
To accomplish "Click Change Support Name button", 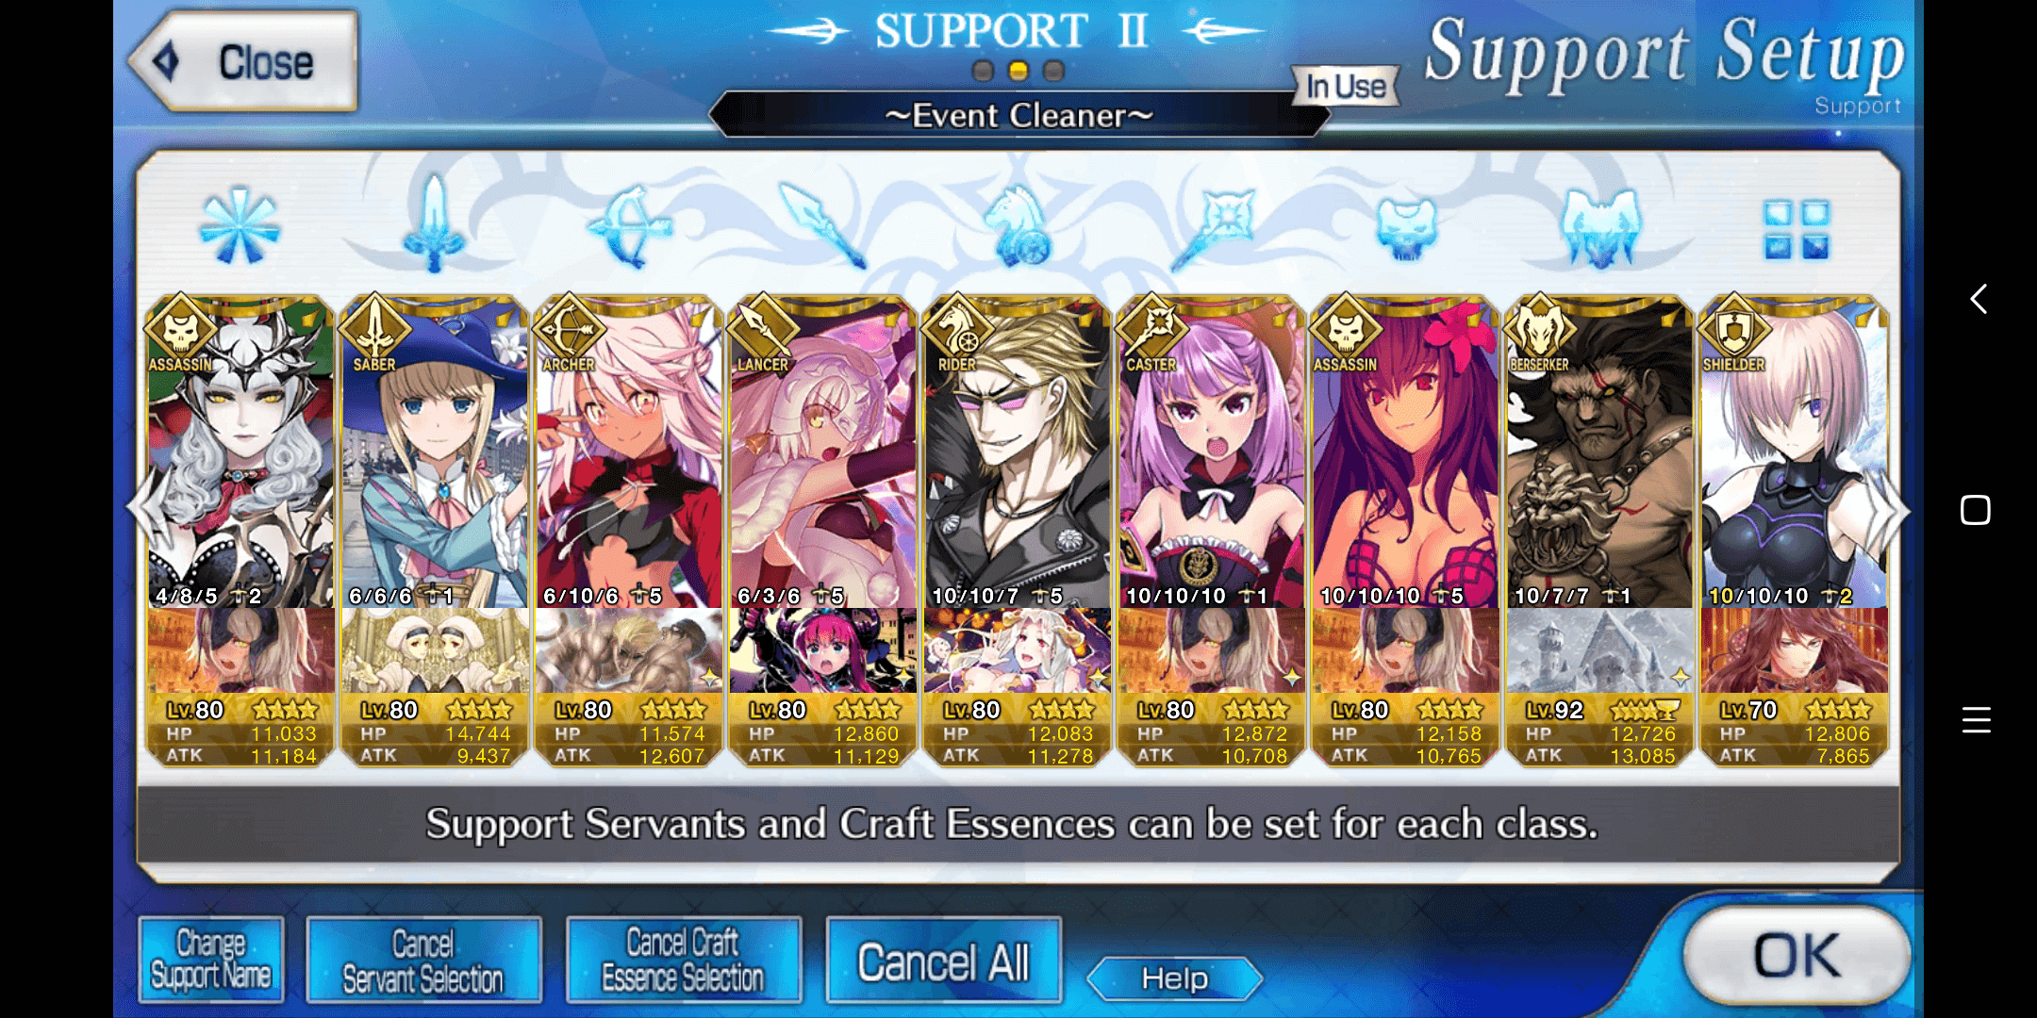I will (210, 960).
